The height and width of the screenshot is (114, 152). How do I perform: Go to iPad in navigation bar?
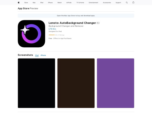pos(42,3)
